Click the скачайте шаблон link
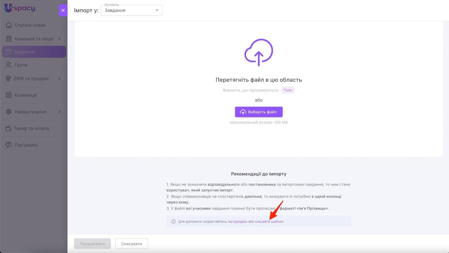This screenshot has width=449, height=253. tap(269, 222)
